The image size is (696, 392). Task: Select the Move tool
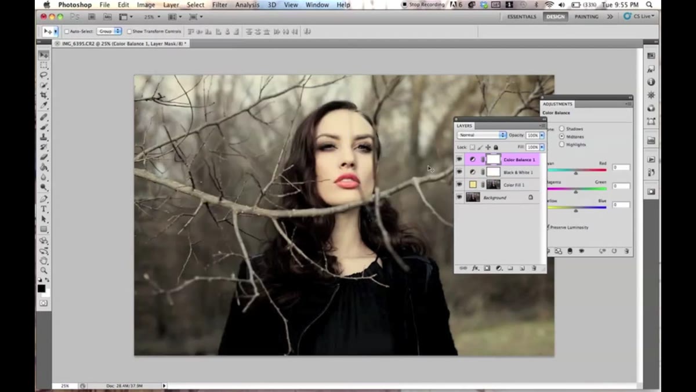43,55
